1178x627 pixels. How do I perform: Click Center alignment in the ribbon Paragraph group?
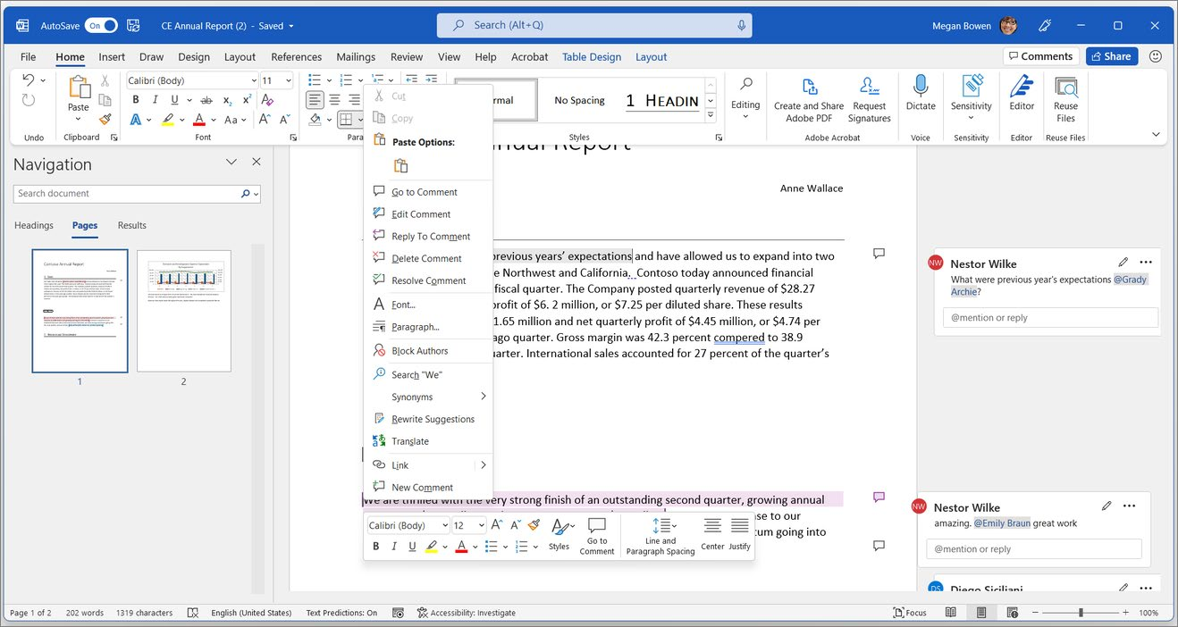coord(334,100)
